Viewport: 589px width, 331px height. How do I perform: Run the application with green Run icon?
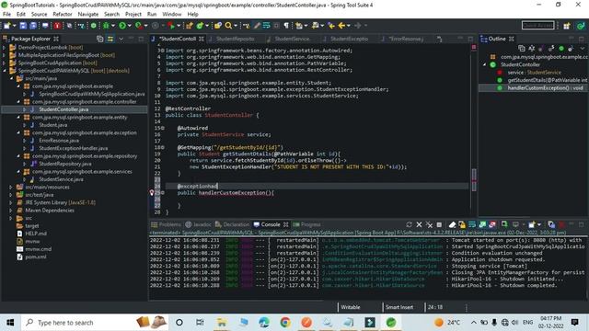(x=122, y=26)
